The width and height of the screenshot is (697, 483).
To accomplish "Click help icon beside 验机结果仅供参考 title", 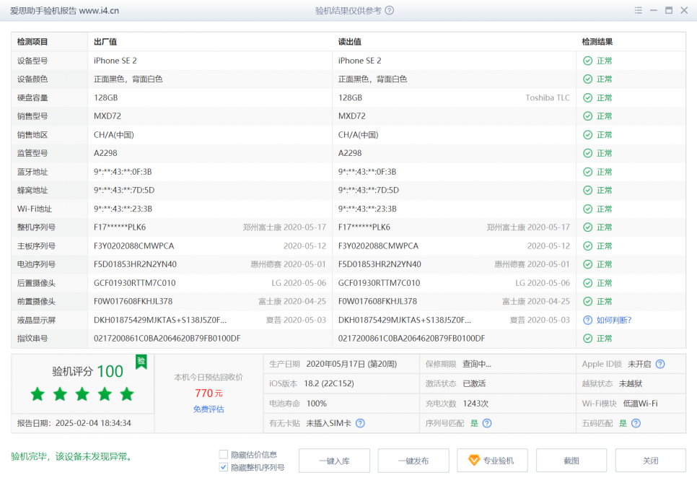I will tap(390, 11).
